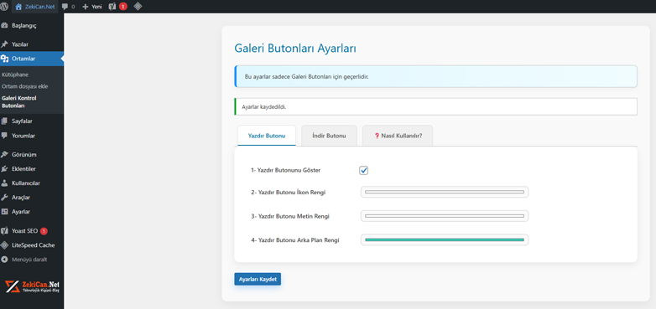Click the 'Ayarlar kaydedildi.' notice text
This screenshot has height=309, width=656.
[x=264, y=107]
